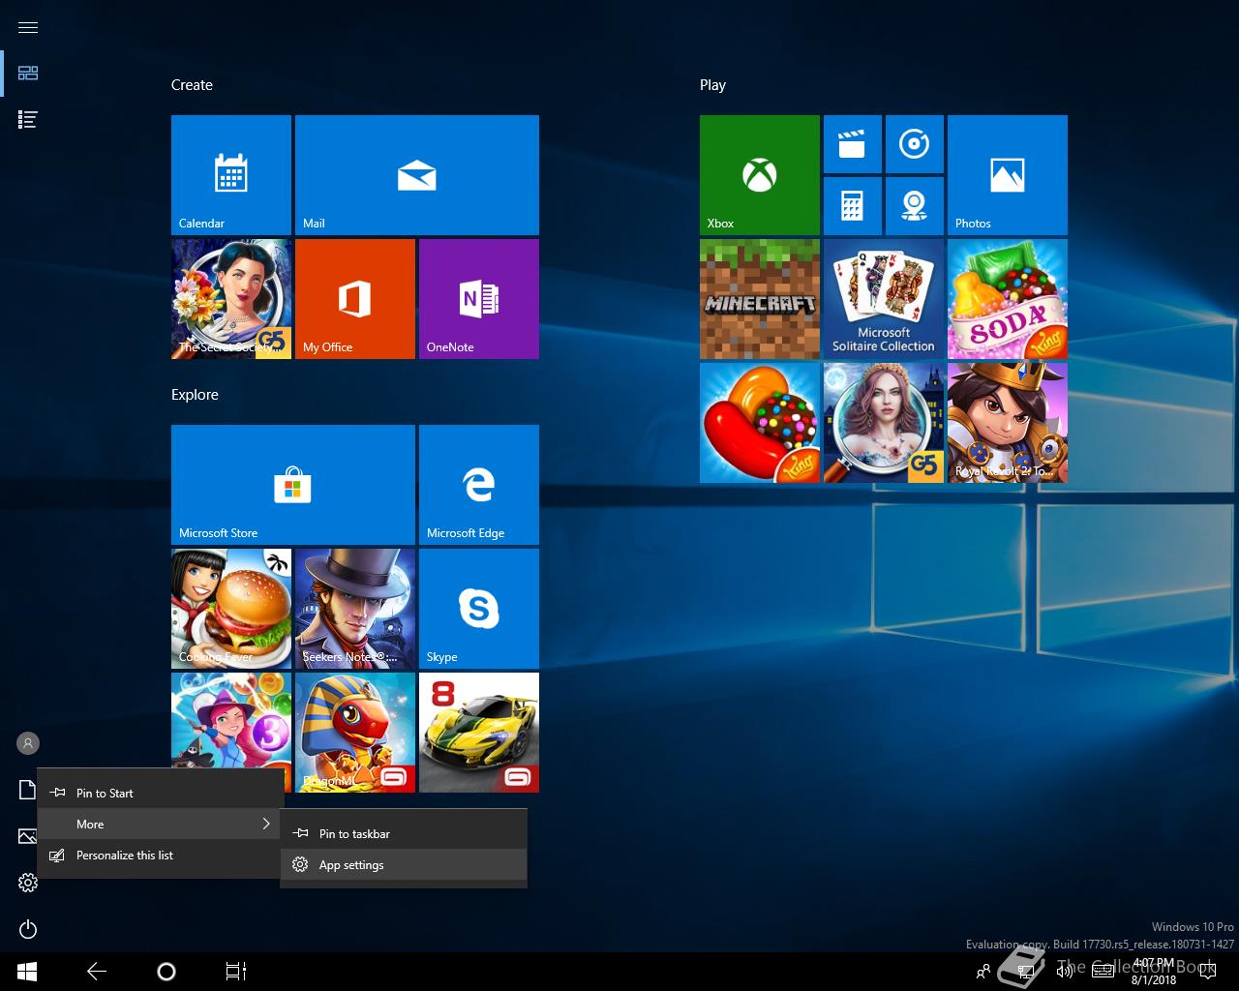Open Hidden City game tile with magnifier
Screen dimensions: 1239x991
[884, 423]
